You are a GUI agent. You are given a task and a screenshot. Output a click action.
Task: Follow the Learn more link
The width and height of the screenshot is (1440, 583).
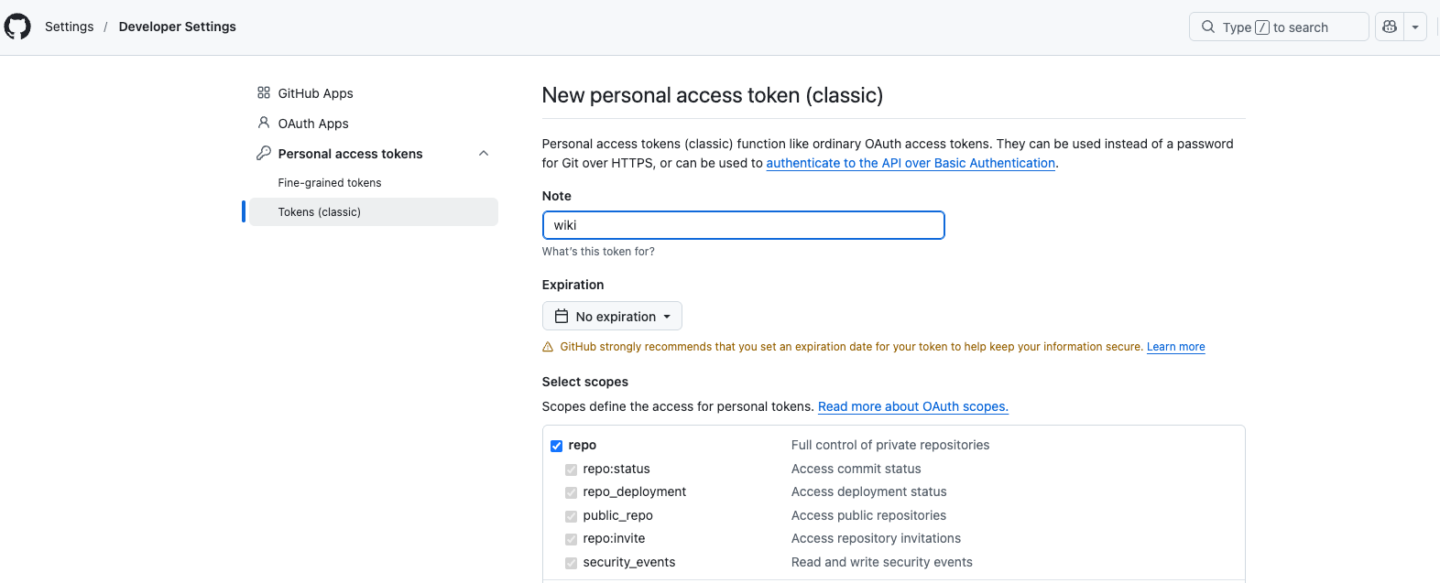point(1176,347)
